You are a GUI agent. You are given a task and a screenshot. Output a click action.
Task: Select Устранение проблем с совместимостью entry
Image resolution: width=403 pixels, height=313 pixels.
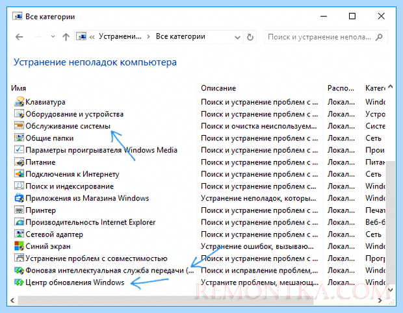[96, 258]
